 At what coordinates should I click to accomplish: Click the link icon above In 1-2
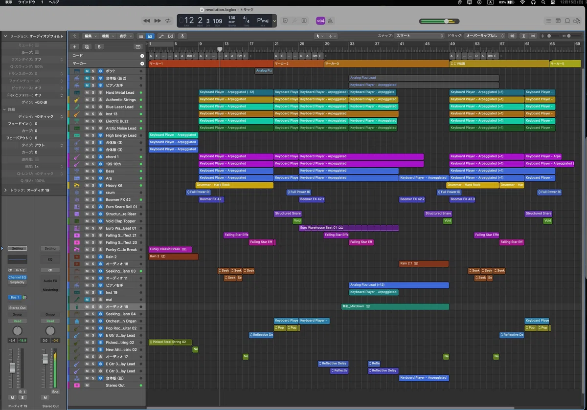(11, 270)
